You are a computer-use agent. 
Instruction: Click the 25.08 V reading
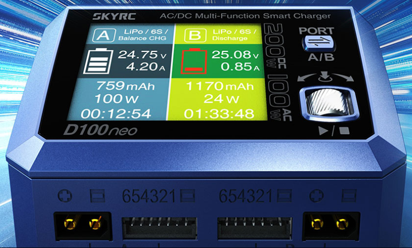(235, 55)
